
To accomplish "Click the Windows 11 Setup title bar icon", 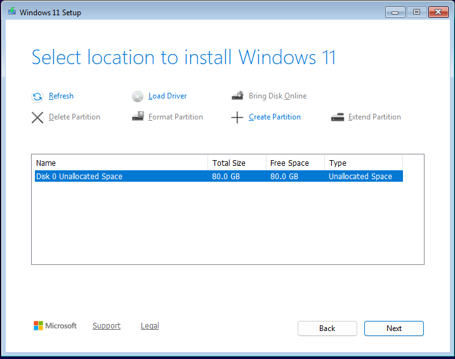I will pyautogui.click(x=11, y=12).
